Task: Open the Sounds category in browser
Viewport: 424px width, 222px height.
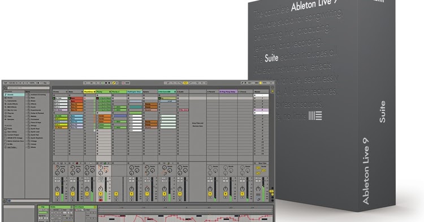Action: 14,94
